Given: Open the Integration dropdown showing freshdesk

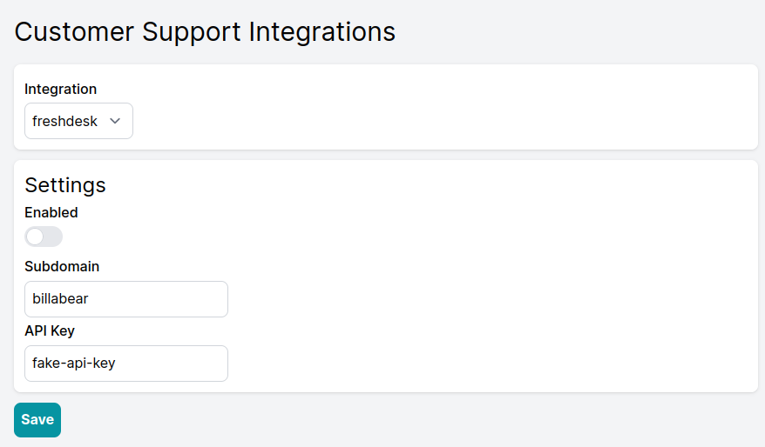Looking at the screenshot, I should [78, 121].
